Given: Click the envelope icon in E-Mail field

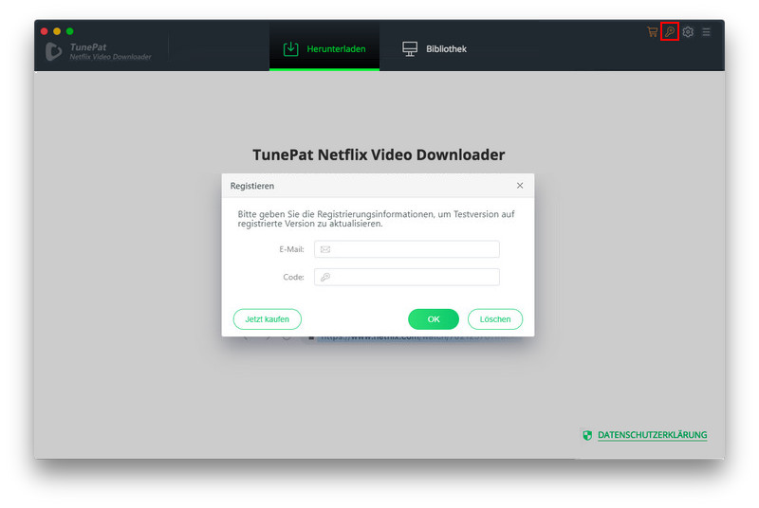Looking at the screenshot, I should click(x=324, y=249).
